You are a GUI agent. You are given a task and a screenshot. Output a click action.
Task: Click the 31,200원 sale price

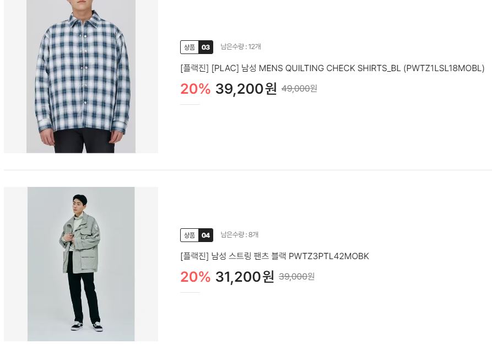tap(245, 277)
